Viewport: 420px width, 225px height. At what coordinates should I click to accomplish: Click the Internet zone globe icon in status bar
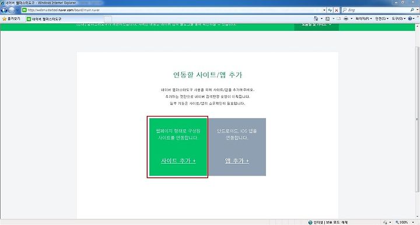tap(310, 222)
